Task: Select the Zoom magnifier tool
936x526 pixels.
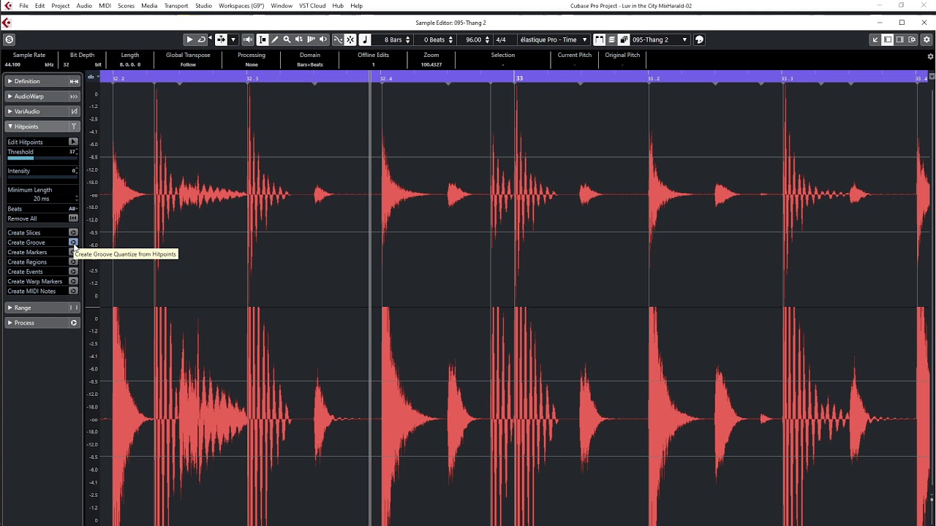Action: click(287, 39)
